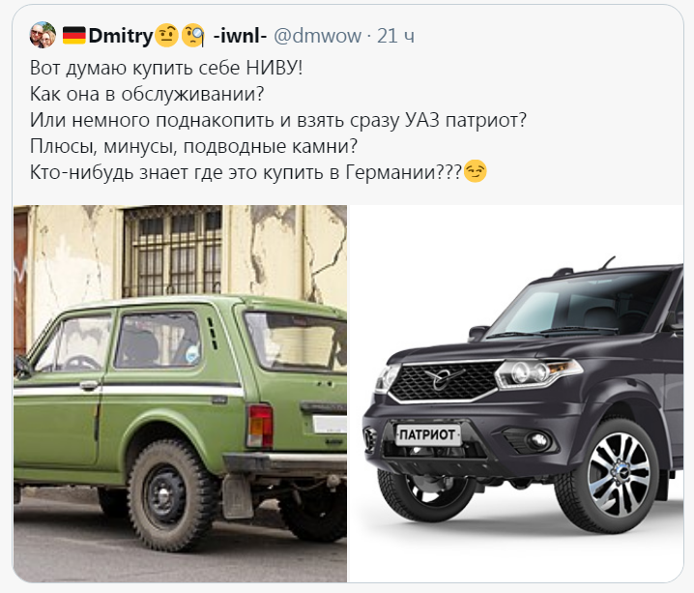Click the monocle face emoji in display name

tap(193, 36)
